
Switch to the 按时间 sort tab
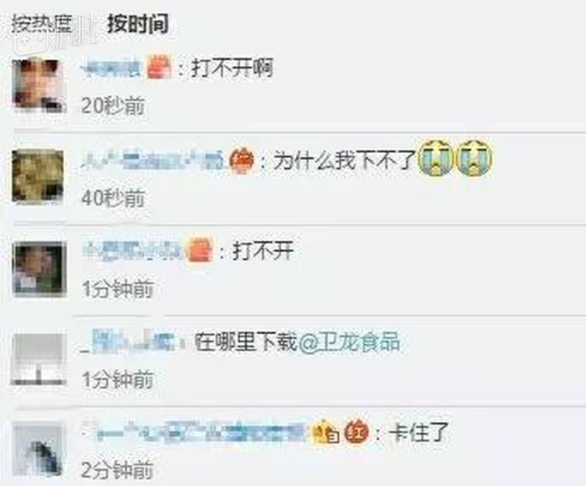(x=138, y=25)
